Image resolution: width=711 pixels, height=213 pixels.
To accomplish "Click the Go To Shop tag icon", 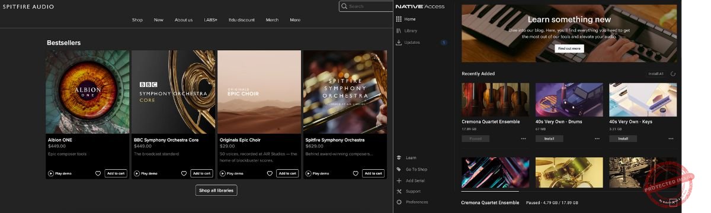I will click(399, 169).
